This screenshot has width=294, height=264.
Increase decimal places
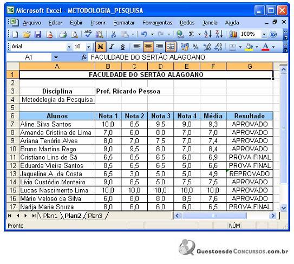pos(207,47)
